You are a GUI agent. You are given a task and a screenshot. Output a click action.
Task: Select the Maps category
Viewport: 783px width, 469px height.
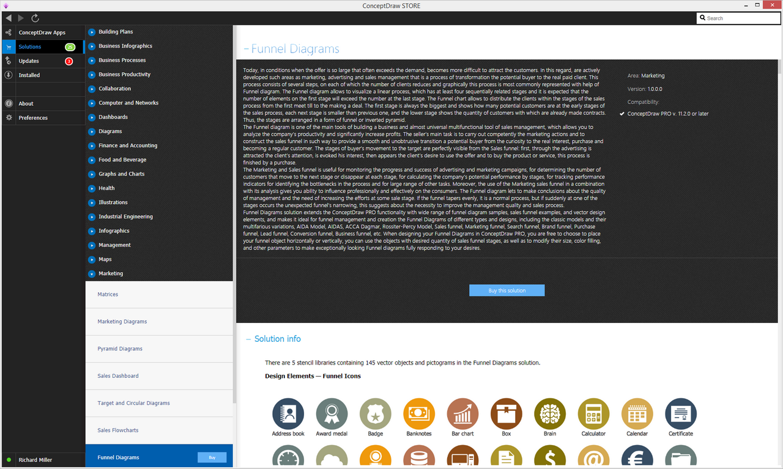tap(105, 259)
